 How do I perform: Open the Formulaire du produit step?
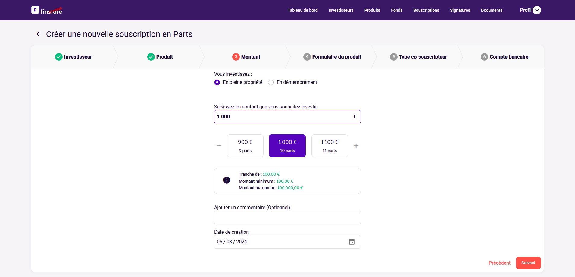click(333, 57)
